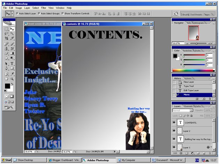
Task: Open My Computer taskbar button
Action: click(133, 160)
